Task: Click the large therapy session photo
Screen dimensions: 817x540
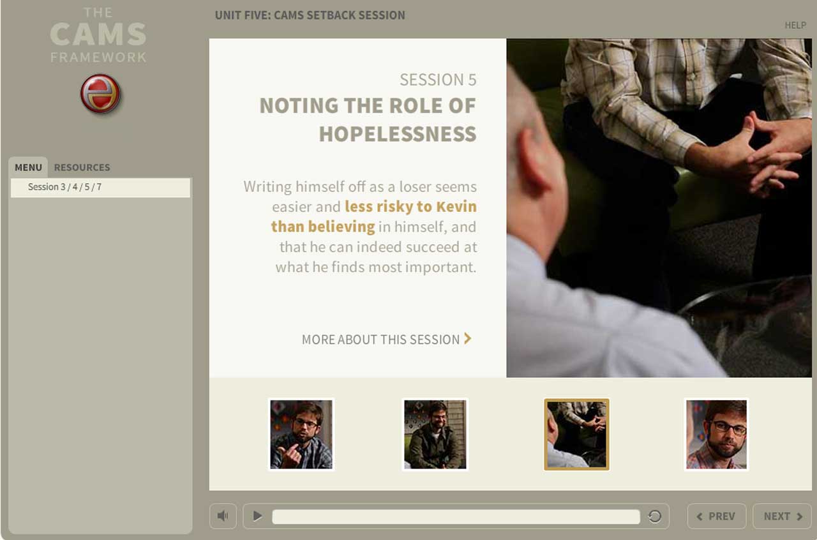Action: pyautogui.click(x=659, y=208)
